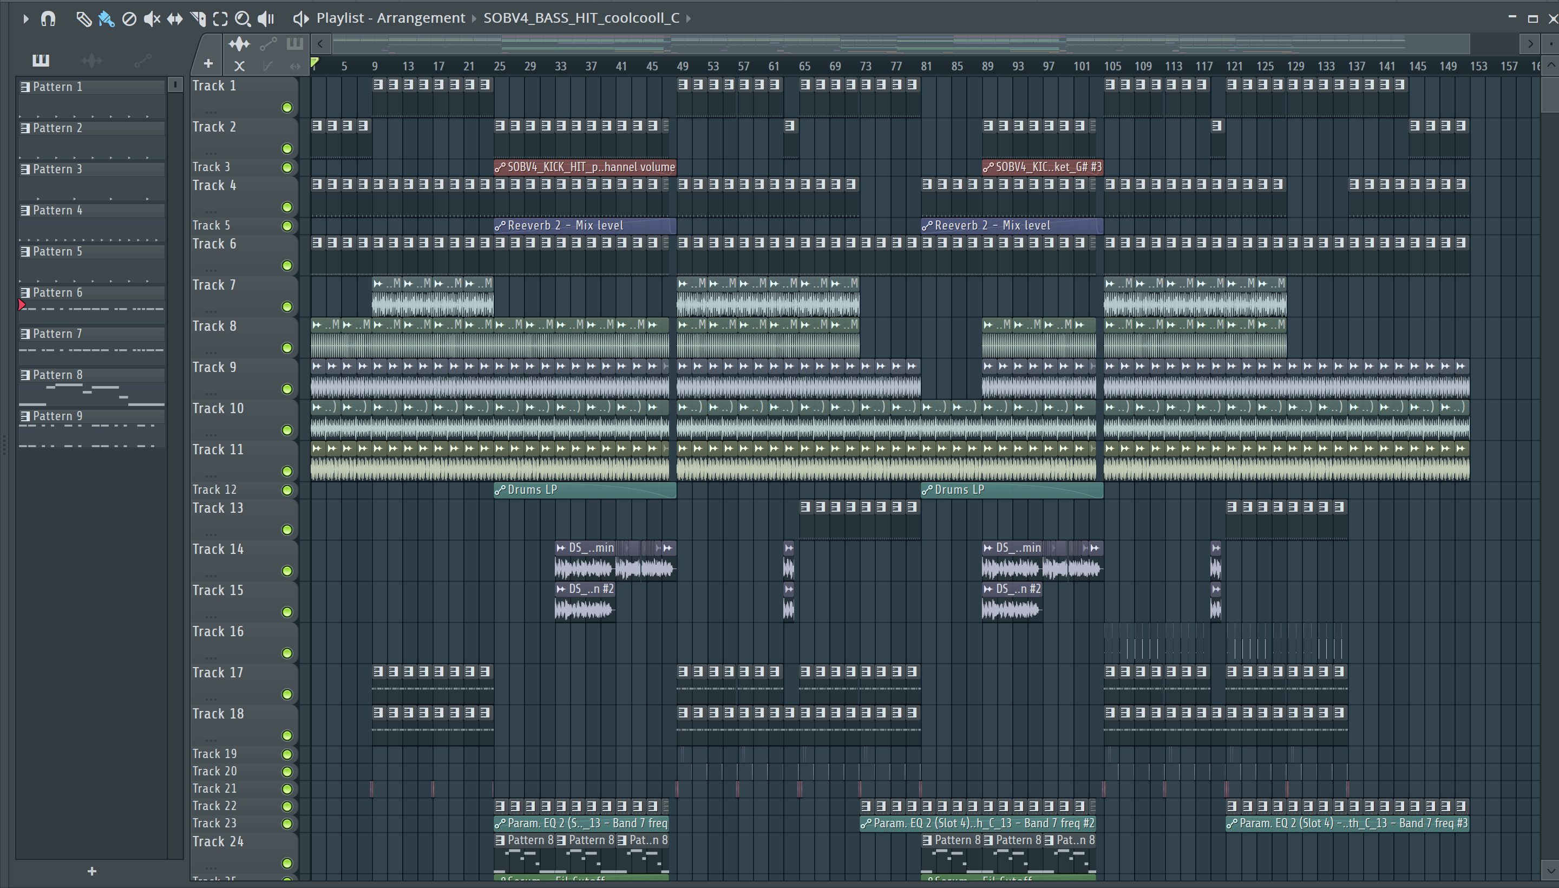Show patterns in picker via piano icon
Image resolution: width=1559 pixels, height=888 pixels.
pyautogui.click(x=41, y=60)
